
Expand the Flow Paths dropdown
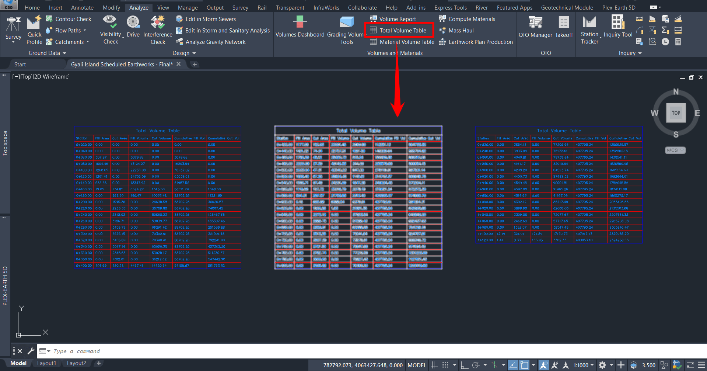tap(85, 30)
